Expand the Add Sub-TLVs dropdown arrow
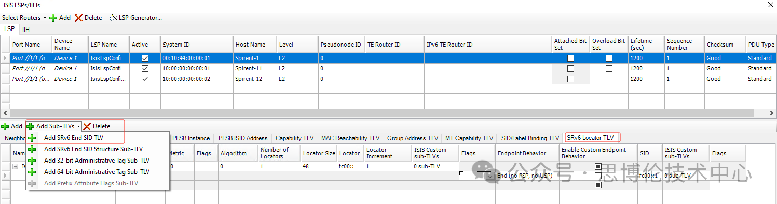 coord(78,126)
